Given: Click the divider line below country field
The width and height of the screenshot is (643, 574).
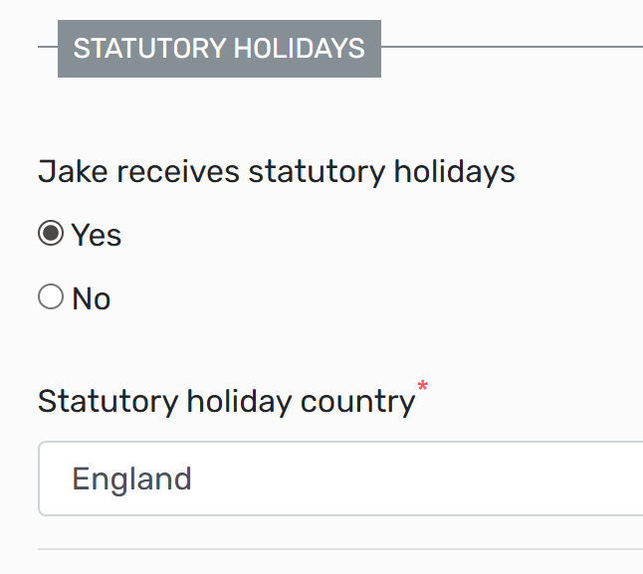Looking at the screenshot, I should tap(338, 548).
